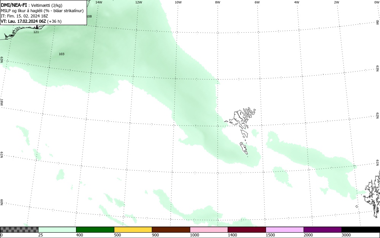Click the 'IT: Fim. 15. 02. 2024 18Z' line
Viewport: 380px width, 238px height.
(24, 16)
